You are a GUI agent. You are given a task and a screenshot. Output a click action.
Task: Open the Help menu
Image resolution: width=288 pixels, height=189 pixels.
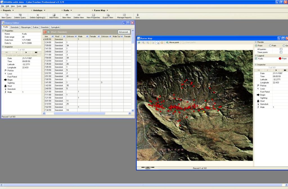[x=25, y=6]
